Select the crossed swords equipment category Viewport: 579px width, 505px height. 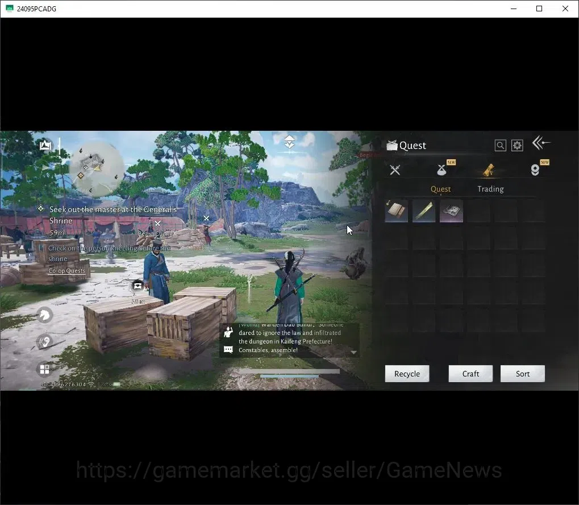point(395,169)
